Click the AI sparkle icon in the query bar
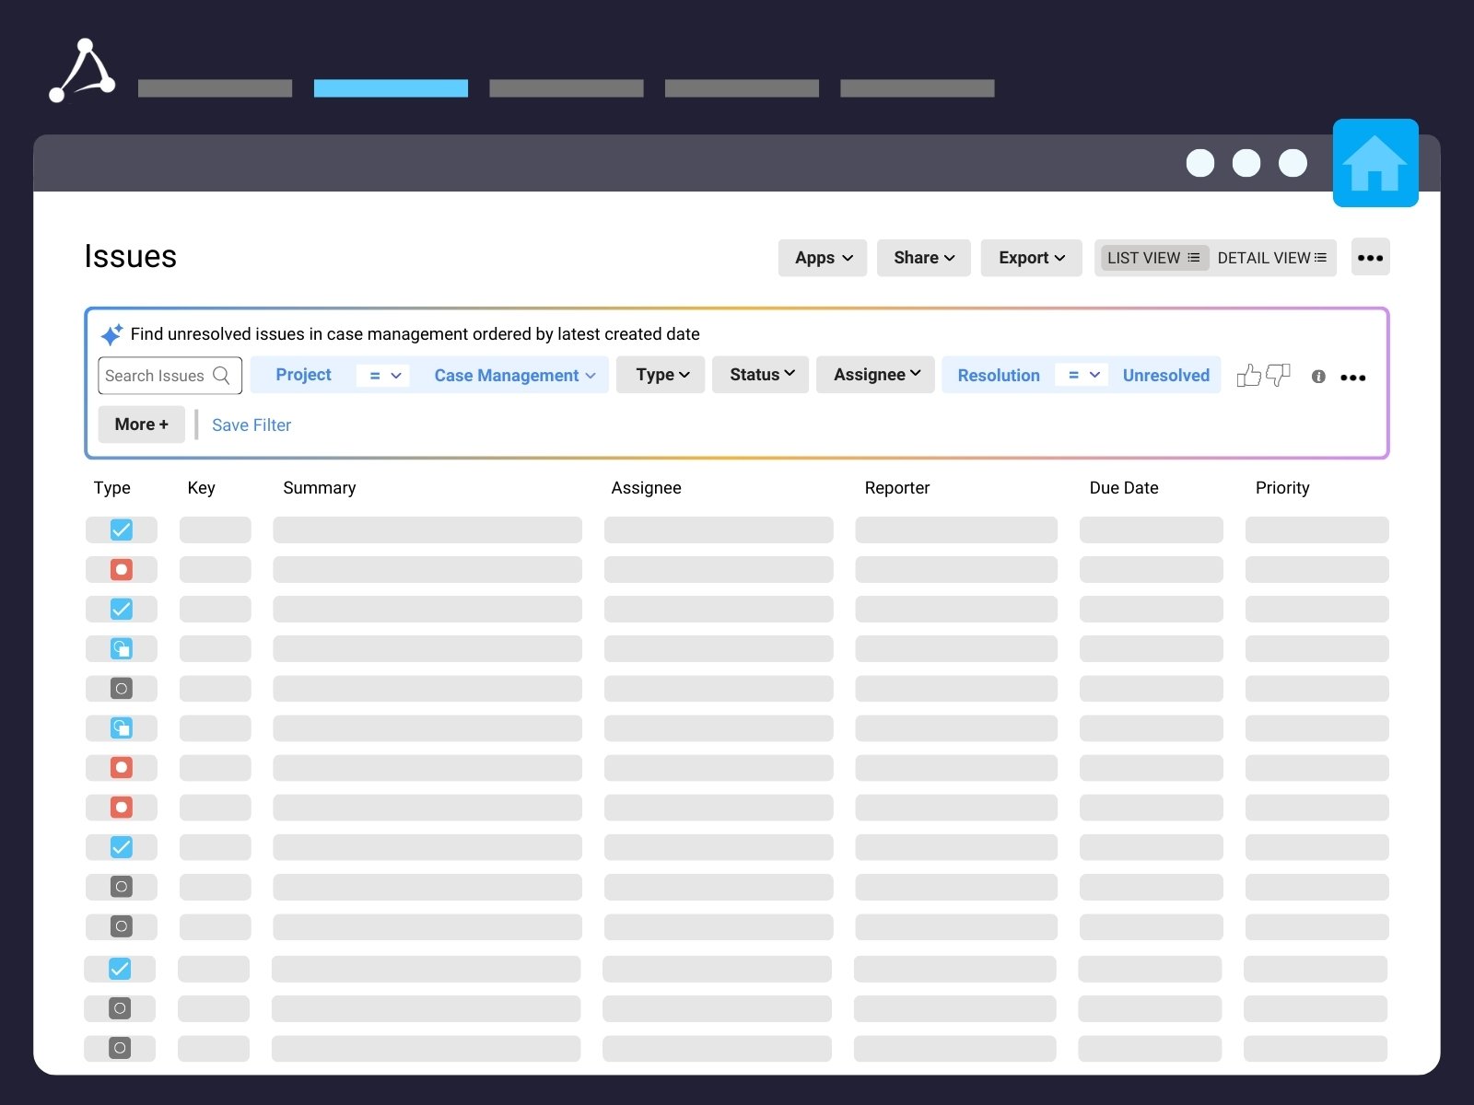 coord(111,334)
